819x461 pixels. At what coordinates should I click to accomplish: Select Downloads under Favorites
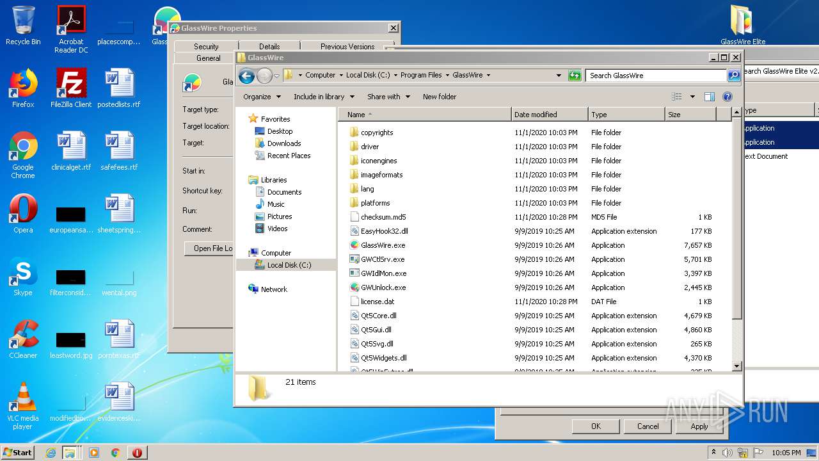[x=284, y=143]
